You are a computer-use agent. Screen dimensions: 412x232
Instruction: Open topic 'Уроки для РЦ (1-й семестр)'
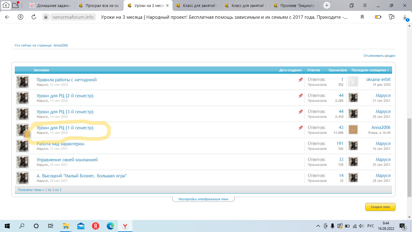click(65, 128)
